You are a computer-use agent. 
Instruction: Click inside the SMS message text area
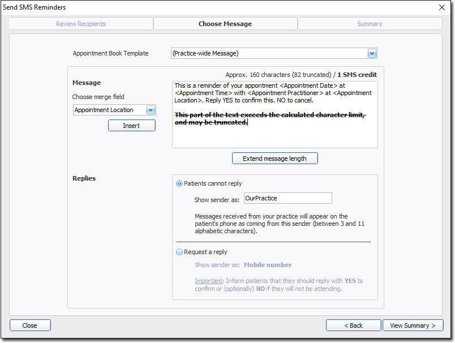tap(274, 137)
